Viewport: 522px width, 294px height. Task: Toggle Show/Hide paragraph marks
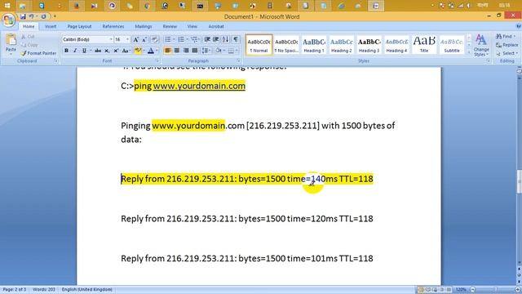[x=236, y=40]
